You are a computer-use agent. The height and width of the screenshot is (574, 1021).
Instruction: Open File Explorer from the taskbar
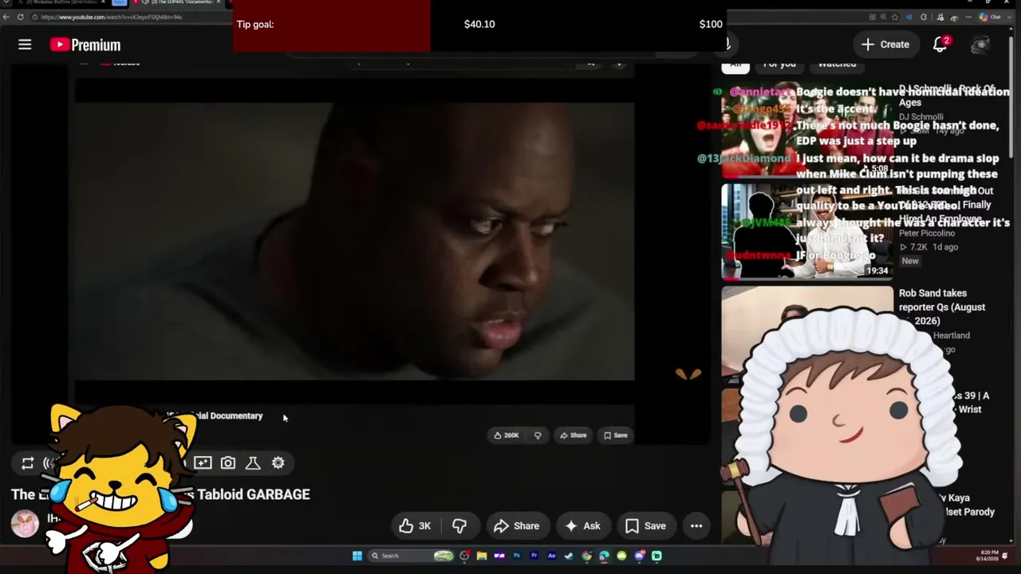(482, 556)
